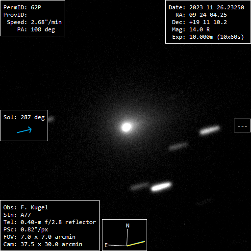Click the dashed box at right edge
Screen dimensions: 251x251
coord(242,125)
